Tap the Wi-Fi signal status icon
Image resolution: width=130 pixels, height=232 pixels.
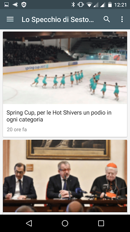pos(89,5)
